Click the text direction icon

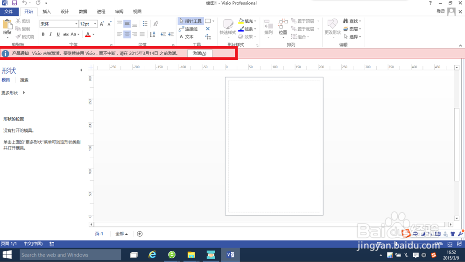[x=152, y=35]
